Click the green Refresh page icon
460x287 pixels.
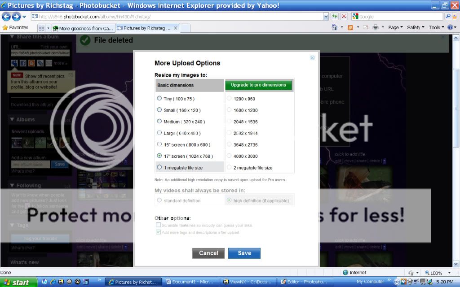click(x=335, y=17)
